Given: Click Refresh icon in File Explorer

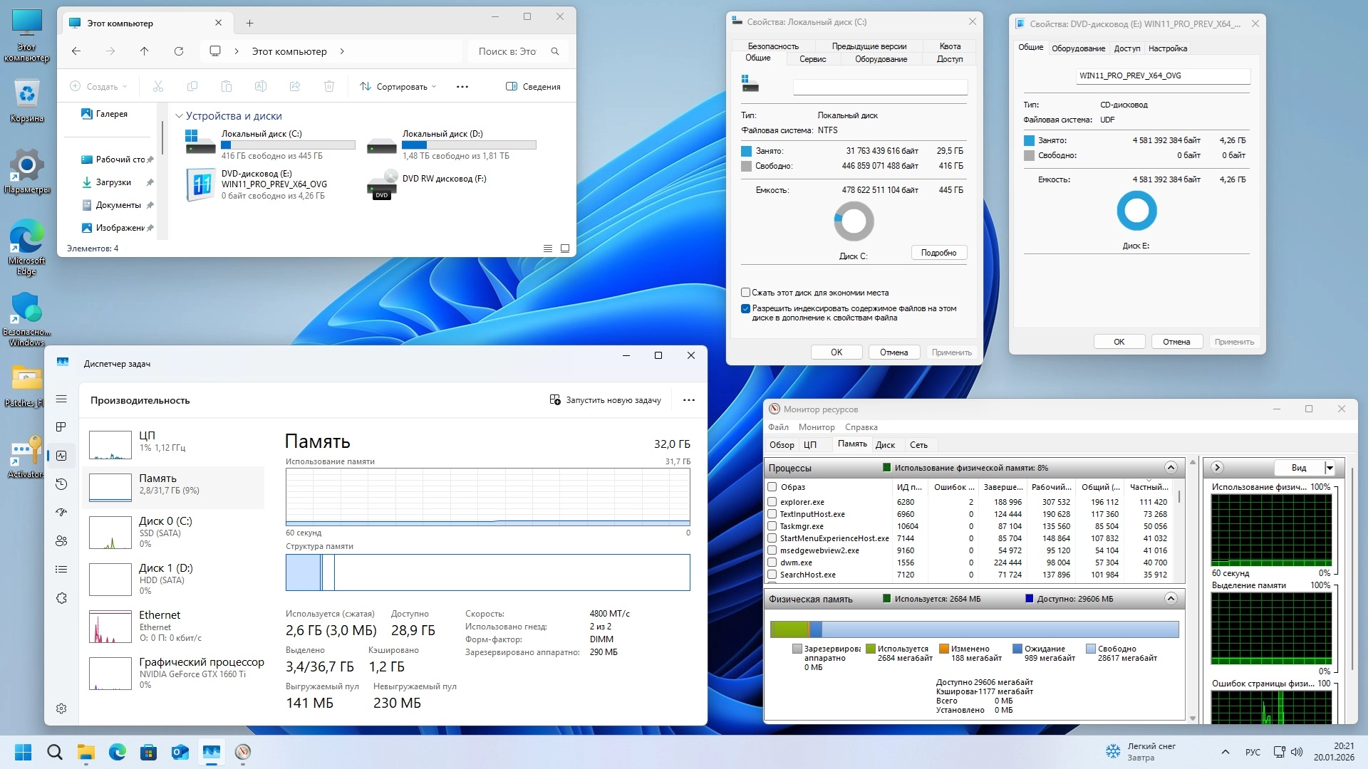Looking at the screenshot, I should tap(179, 51).
